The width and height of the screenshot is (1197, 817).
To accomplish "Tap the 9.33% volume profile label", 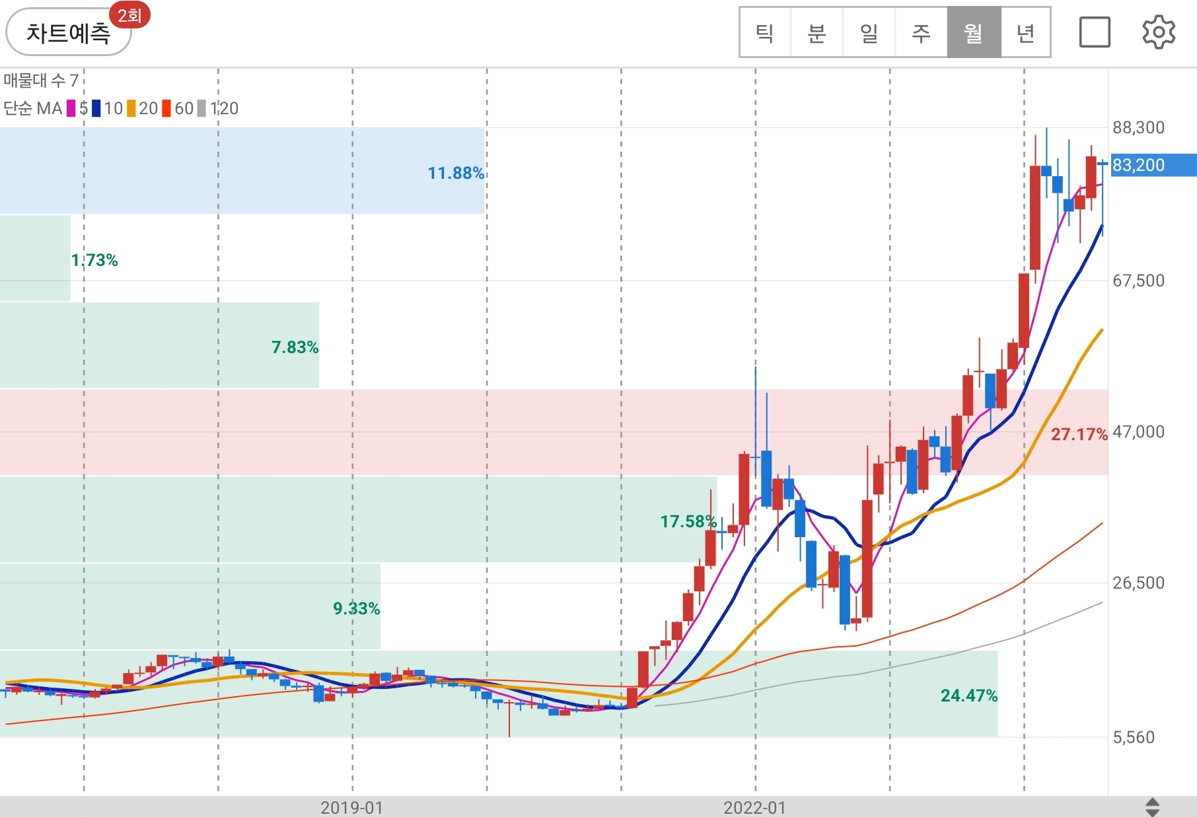I will click(x=356, y=608).
